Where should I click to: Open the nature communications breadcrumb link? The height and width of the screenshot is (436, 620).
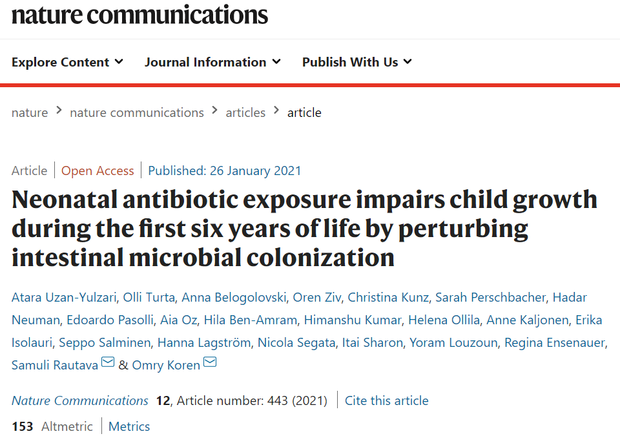(137, 113)
